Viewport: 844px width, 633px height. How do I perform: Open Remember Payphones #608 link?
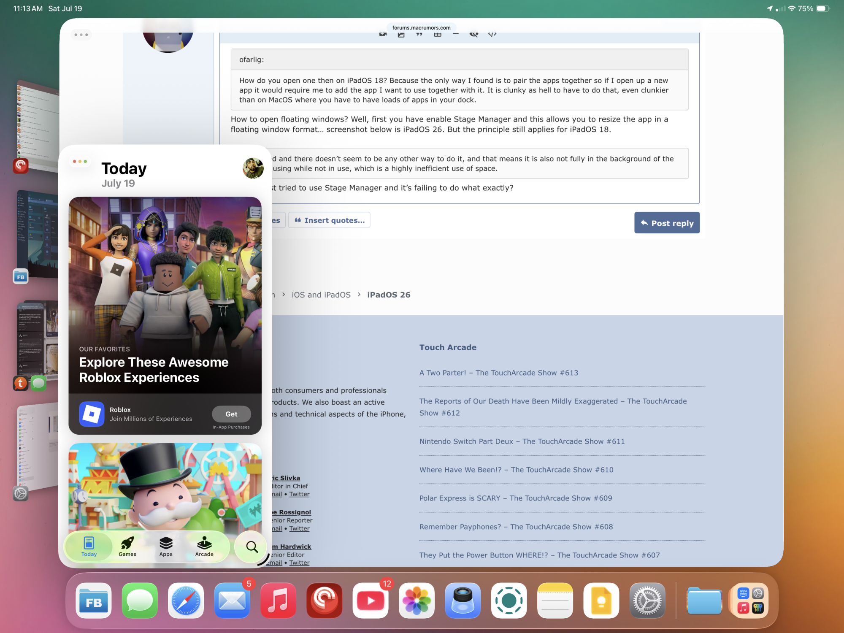516,527
